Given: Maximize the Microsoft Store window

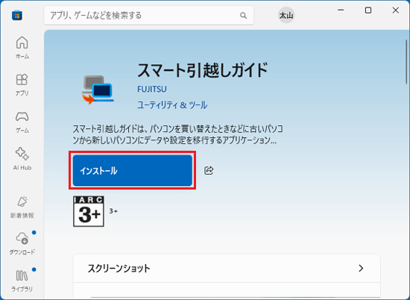Looking at the screenshot, I should click(x=368, y=10).
